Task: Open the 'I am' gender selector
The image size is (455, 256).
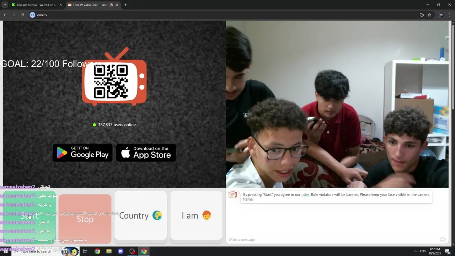Action: (196, 215)
